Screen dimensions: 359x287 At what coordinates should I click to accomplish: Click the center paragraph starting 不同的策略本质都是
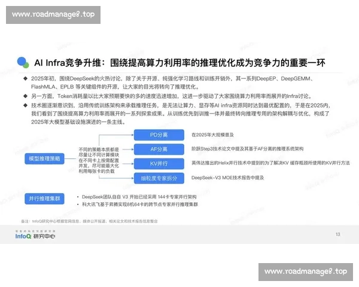(99, 160)
